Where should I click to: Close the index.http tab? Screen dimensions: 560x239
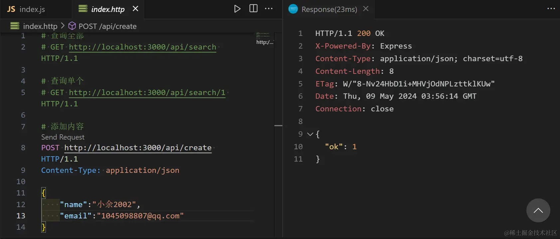click(x=135, y=9)
